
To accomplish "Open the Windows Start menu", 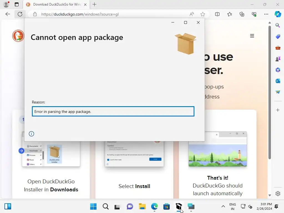I will pos(93,206).
